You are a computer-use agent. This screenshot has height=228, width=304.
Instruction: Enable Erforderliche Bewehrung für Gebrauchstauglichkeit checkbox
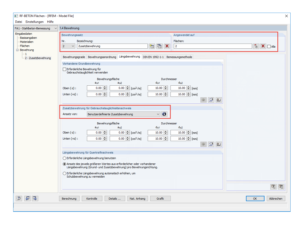(64, 69)
